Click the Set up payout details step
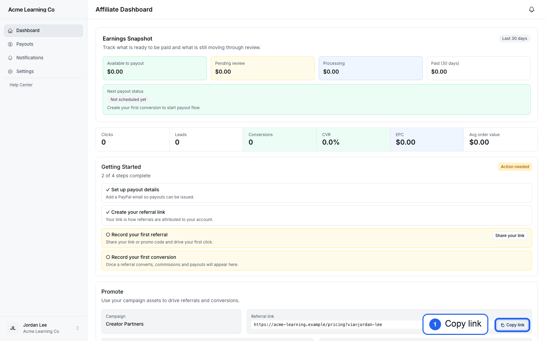 click(317, 193)
